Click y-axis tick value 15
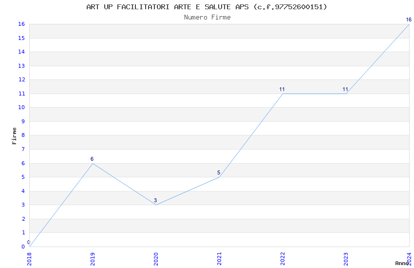This screenshot has height=268, width=414. (x=21, y=38)
